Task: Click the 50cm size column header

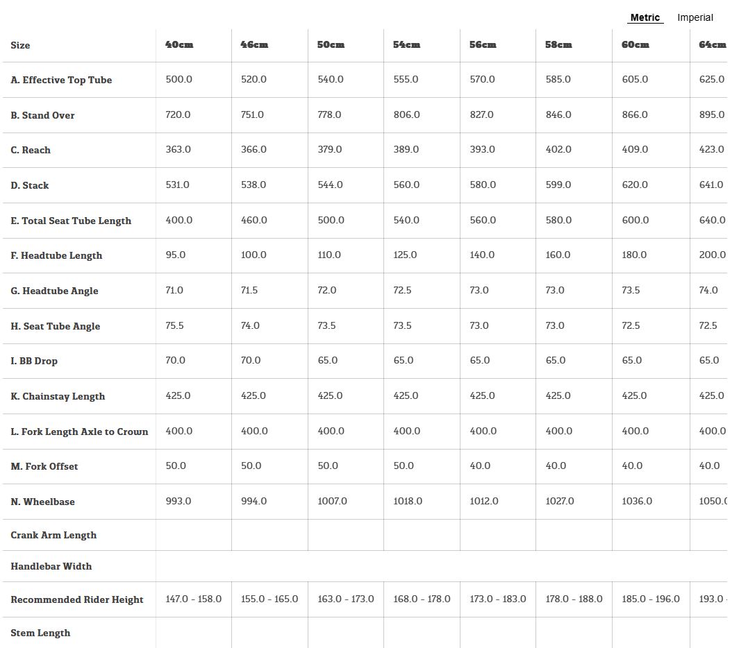Action: click(331, 44)
